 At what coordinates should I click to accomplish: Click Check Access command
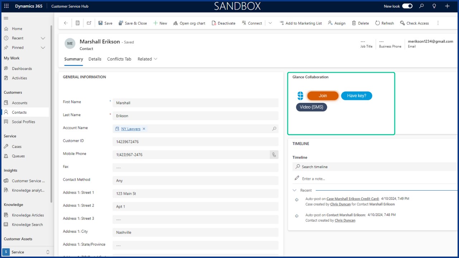pos(414,23)
